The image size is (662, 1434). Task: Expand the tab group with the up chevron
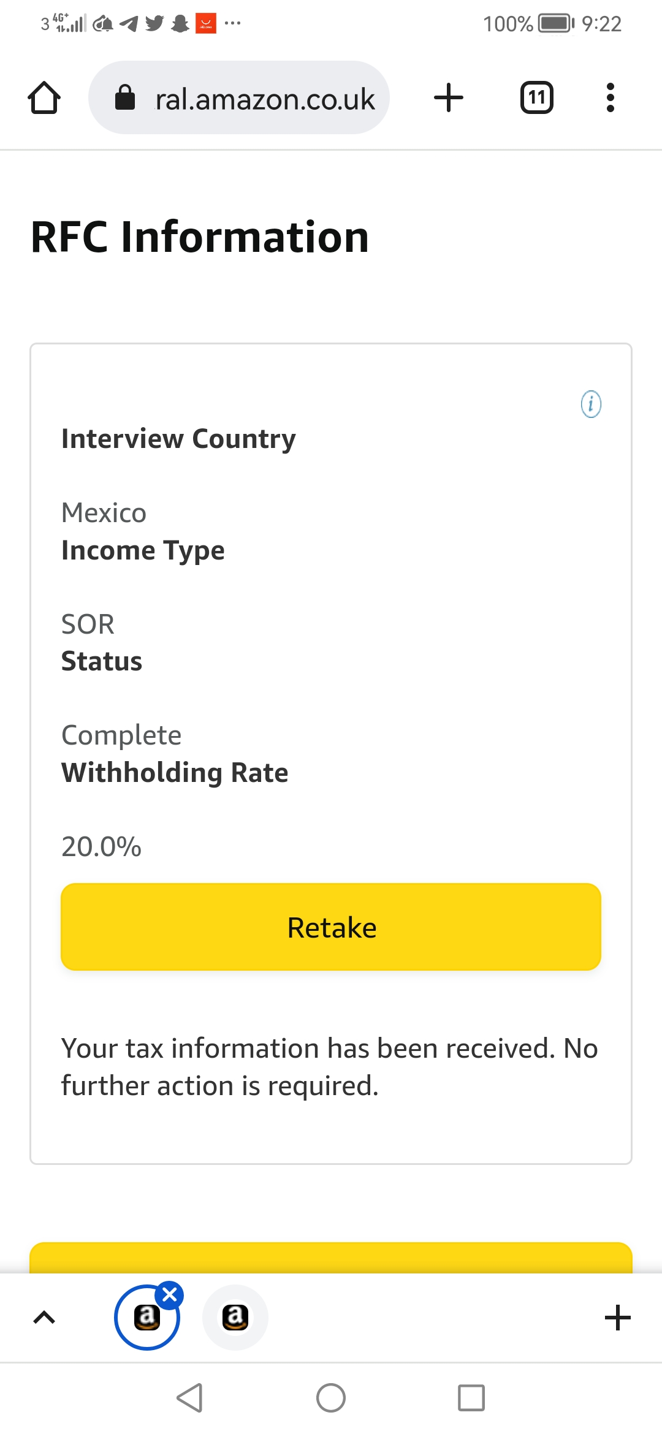(44, 1318)
